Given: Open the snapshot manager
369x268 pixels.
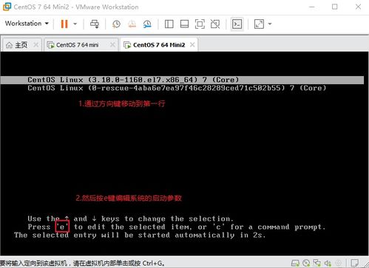Looking at the screenshot, I should point(147,24).
